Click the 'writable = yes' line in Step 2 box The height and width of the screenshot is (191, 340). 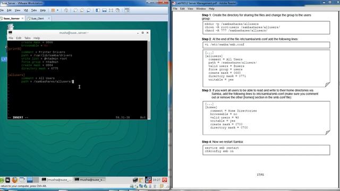pos(221,80)
